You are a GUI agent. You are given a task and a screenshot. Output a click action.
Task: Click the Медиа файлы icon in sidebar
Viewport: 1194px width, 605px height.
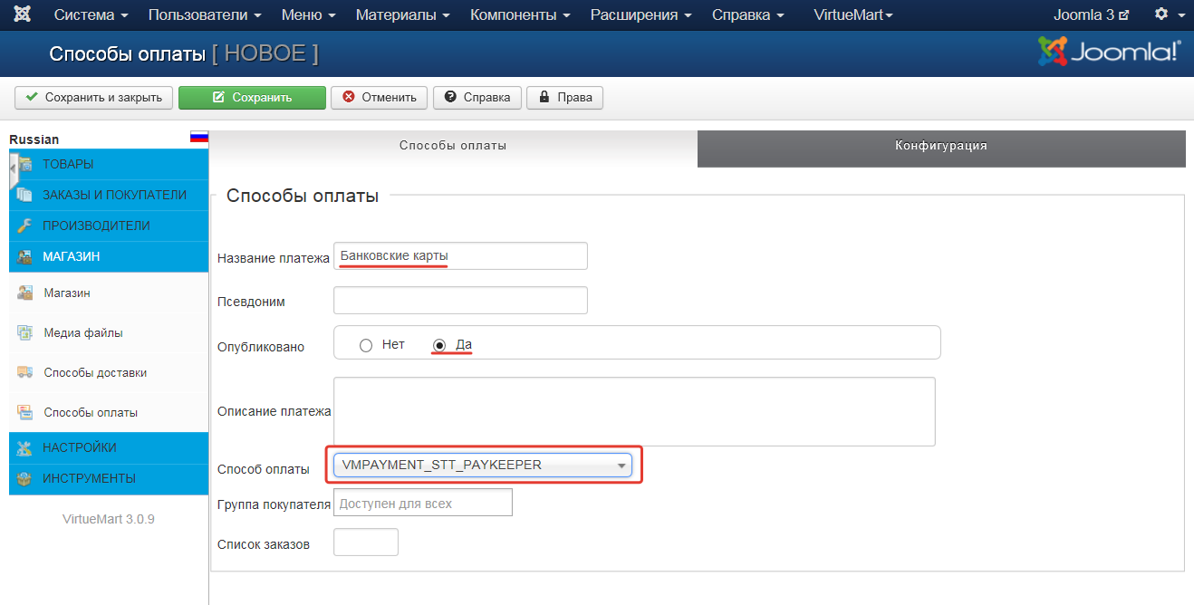(x=25, y=332)
